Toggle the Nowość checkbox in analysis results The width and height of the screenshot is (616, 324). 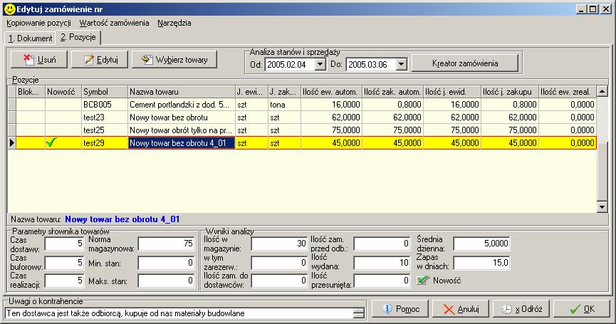(x=423, y=281)
